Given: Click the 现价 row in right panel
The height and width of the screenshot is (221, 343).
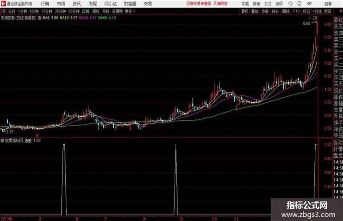Looking at the screenshot, I should (338, 91).
